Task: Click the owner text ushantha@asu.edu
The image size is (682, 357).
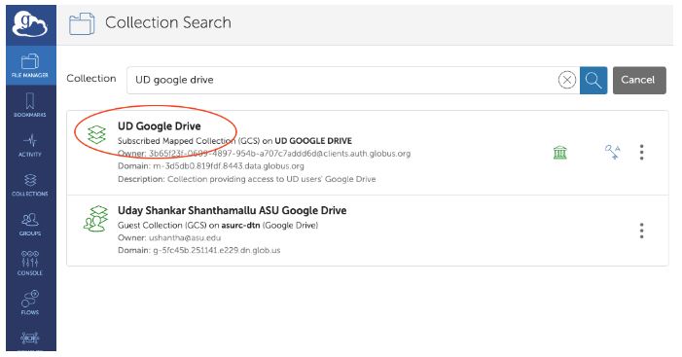Action: pos(185,238)
